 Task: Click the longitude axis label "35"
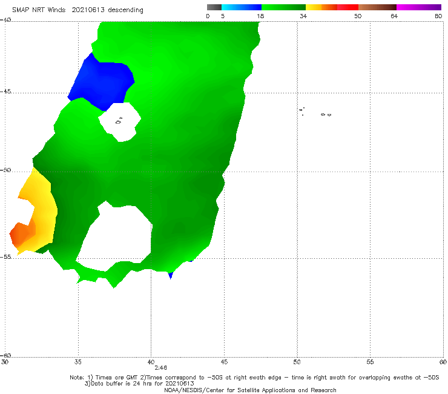point(77,362)
